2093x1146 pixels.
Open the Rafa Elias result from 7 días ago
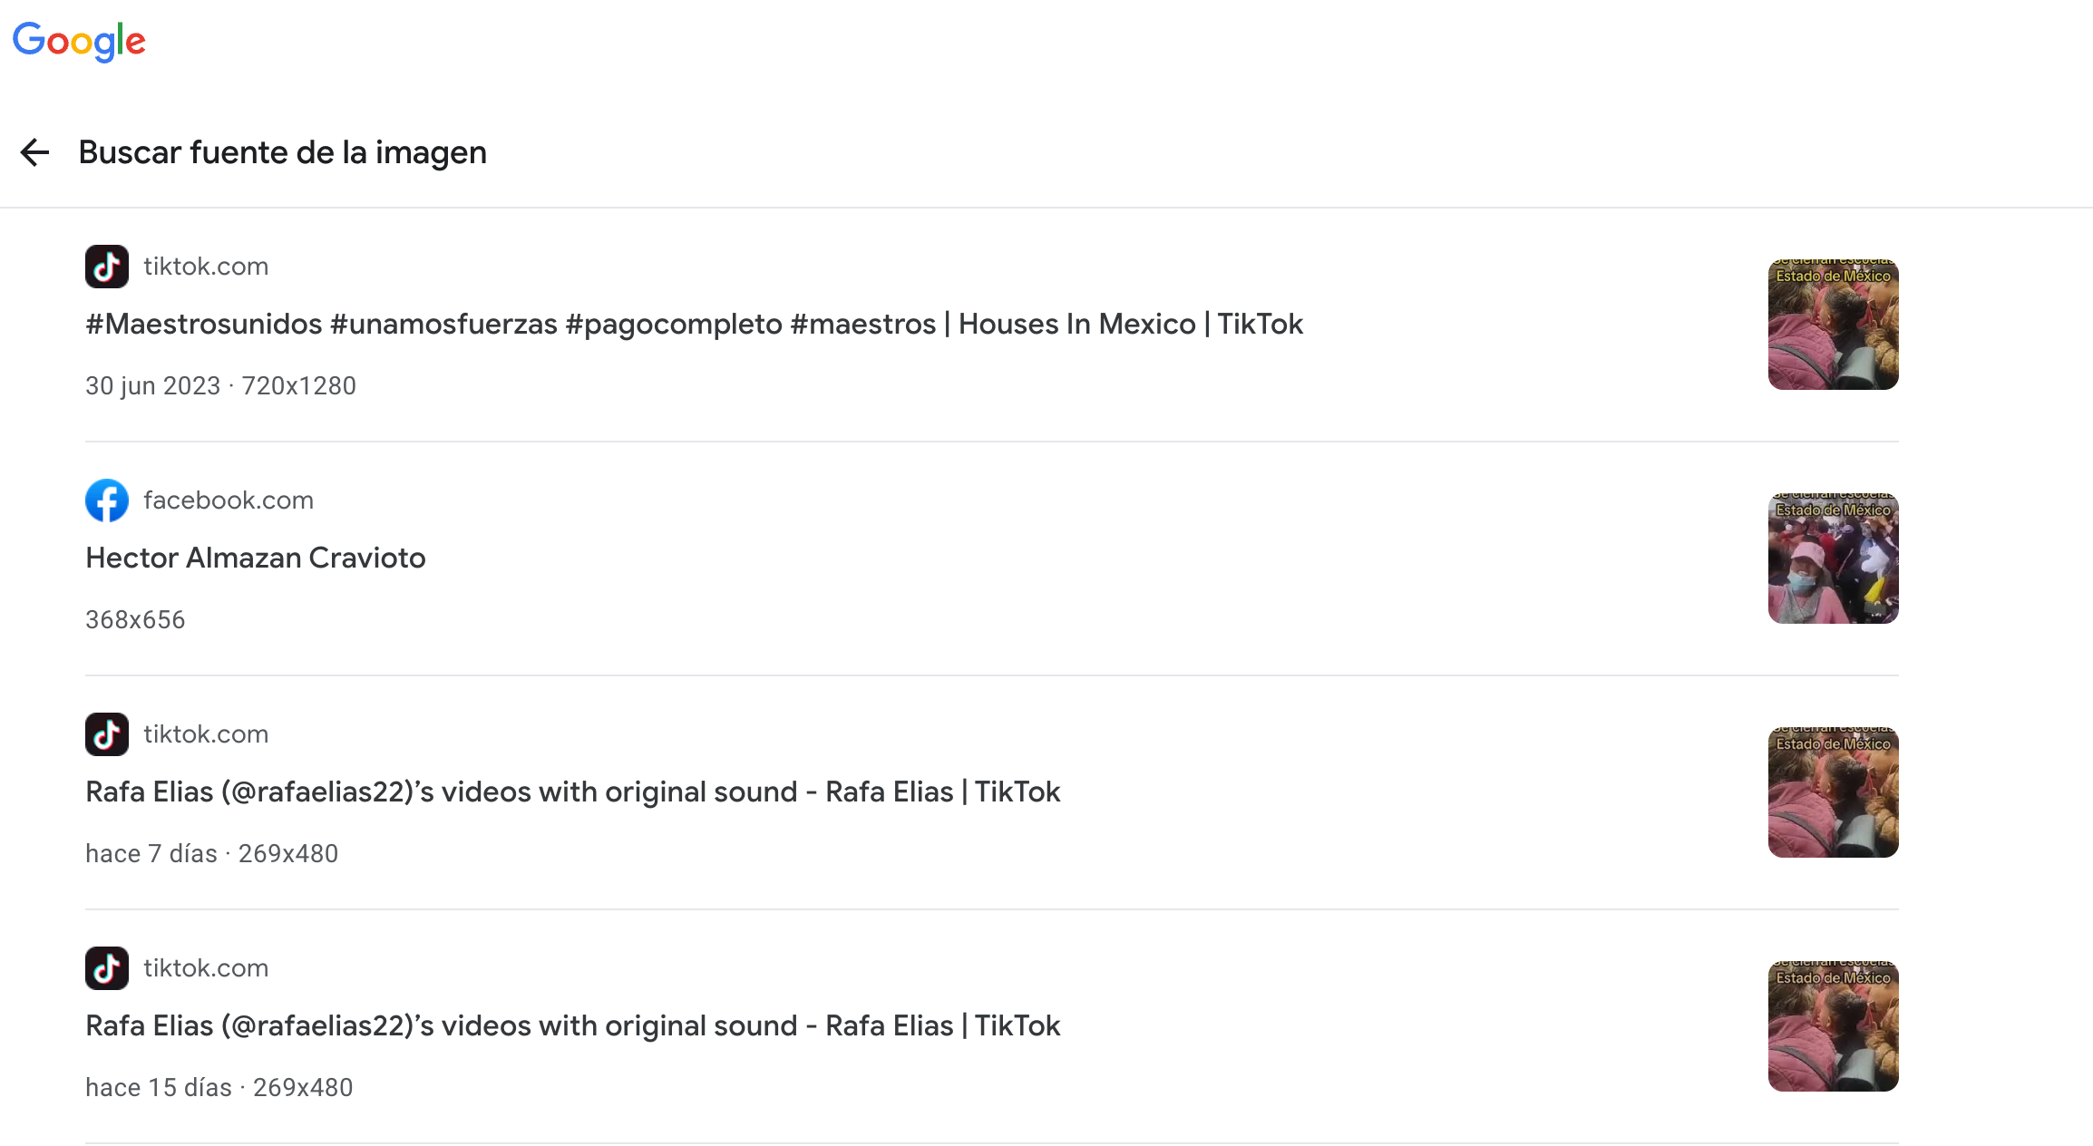(x=572, y=792)
